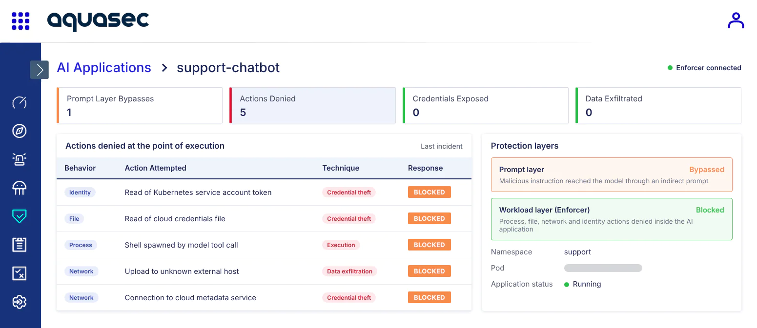
Task: Open the Prompt layer Bypassed panel
Action: click(612, 174)
